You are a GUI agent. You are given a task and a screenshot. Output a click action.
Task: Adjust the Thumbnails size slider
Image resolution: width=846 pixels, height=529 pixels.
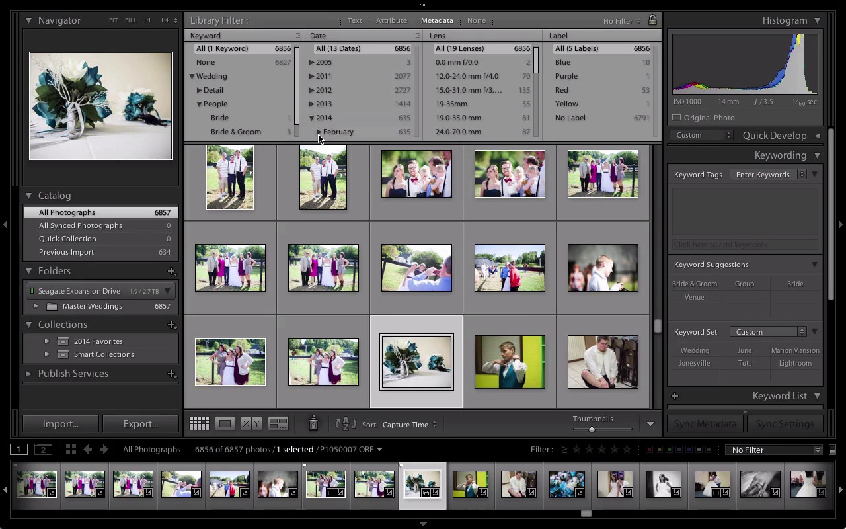(x=592, y=429)
